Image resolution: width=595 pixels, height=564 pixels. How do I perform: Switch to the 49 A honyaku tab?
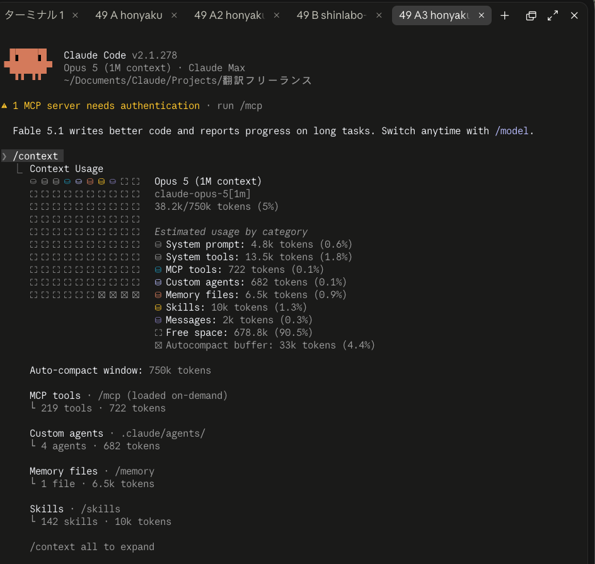coord(129,15)
